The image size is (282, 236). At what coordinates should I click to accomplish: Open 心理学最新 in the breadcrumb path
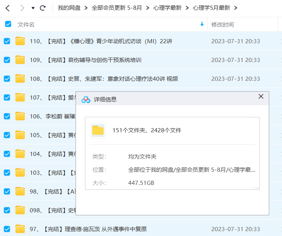(167, 8)
